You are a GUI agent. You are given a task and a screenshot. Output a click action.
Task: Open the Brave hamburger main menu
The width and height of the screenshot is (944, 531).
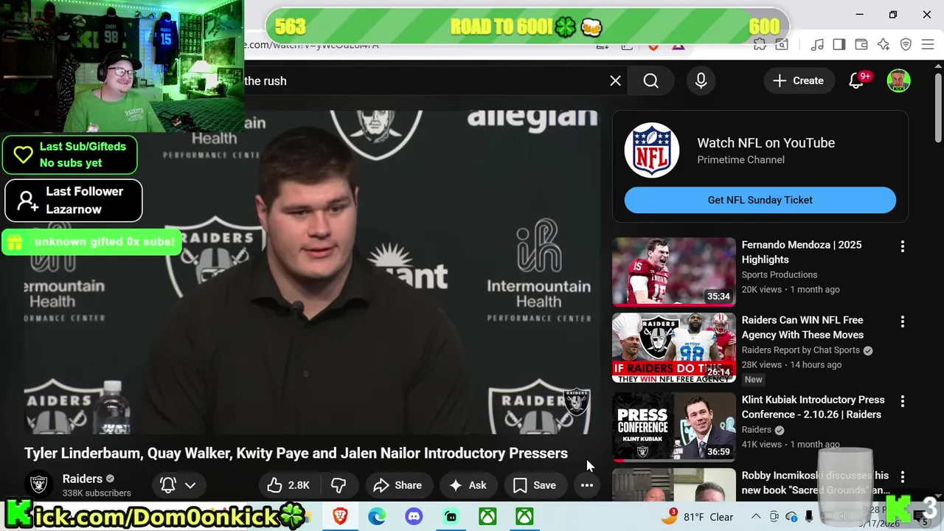pyautogui.click(x=928, y=45)
